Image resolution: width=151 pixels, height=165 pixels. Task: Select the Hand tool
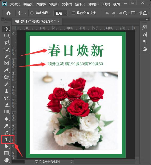6,160
